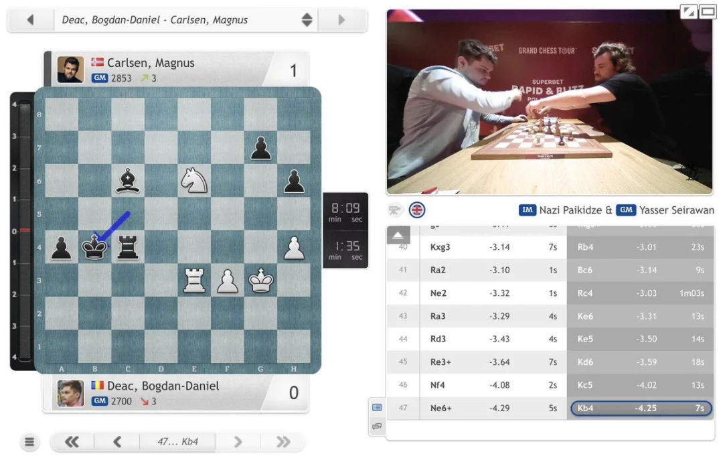
Task: Select Black's move 42 Rc4
Action: point(641,293)
